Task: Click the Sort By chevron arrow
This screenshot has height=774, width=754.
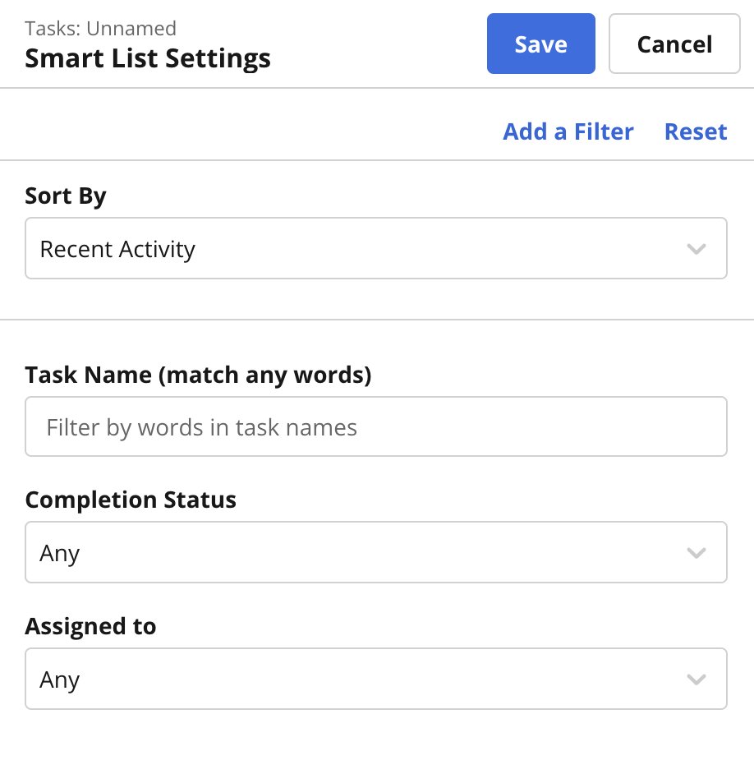Action: coord(697,249)
